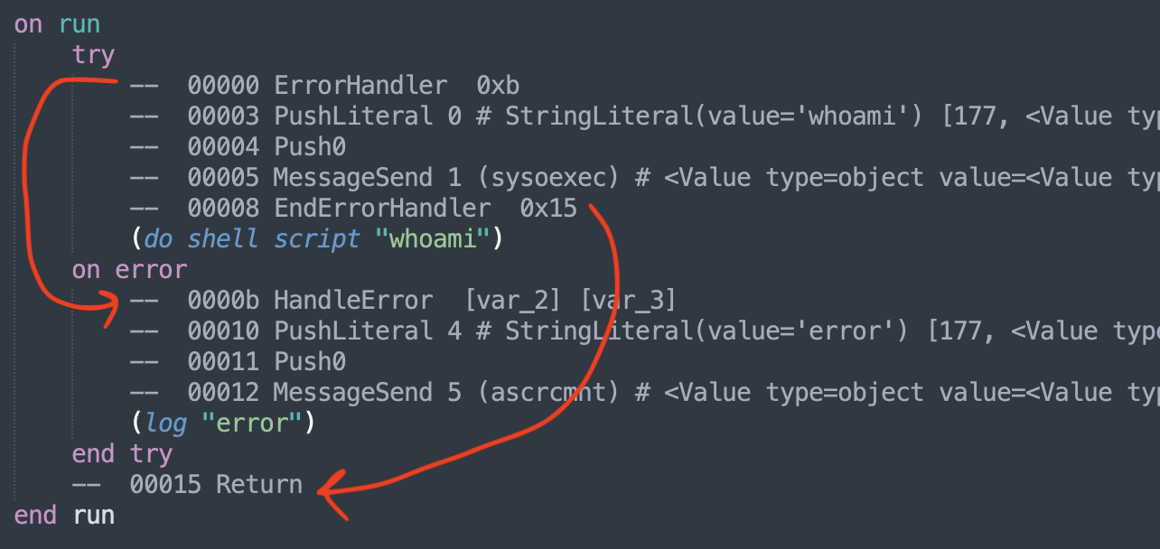Click the 'on error' keyword line
Image resolution: width=1160 pixels, height=549 pixels.
pyautogui.click(x=130, y=269)
